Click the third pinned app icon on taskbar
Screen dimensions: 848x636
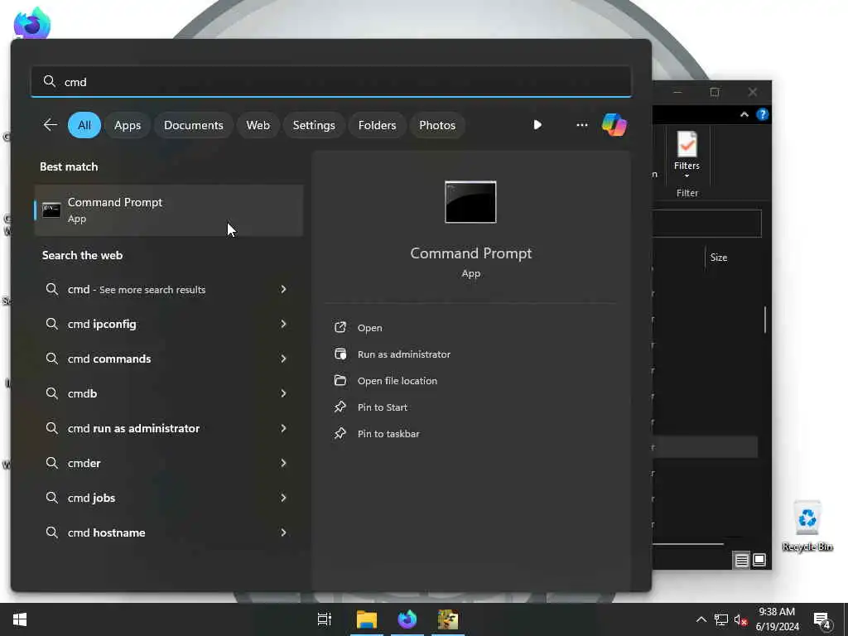pyautogui.click(x=448, y=619)
